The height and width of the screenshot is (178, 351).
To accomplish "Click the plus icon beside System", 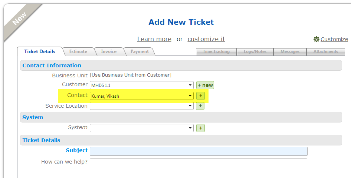I will (200, 128).
